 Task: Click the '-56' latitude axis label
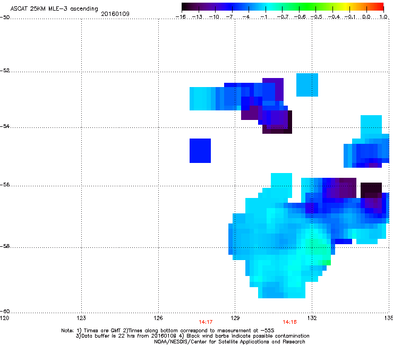coord(5,184)
